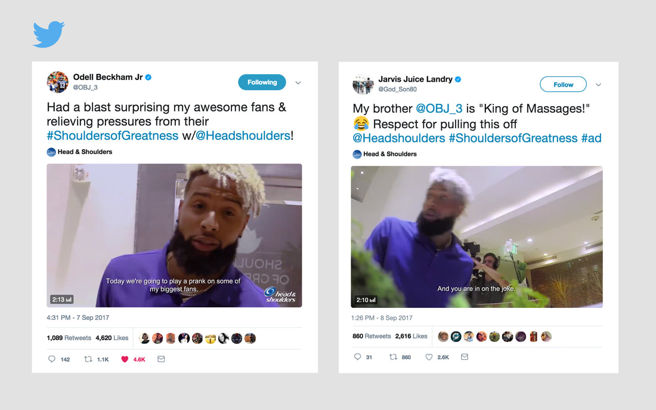This screenshot has width=656, height=410.
Task: Send Odell's tweet via direct message envelope
Action: pyautogui.click(x=161, y=359)
